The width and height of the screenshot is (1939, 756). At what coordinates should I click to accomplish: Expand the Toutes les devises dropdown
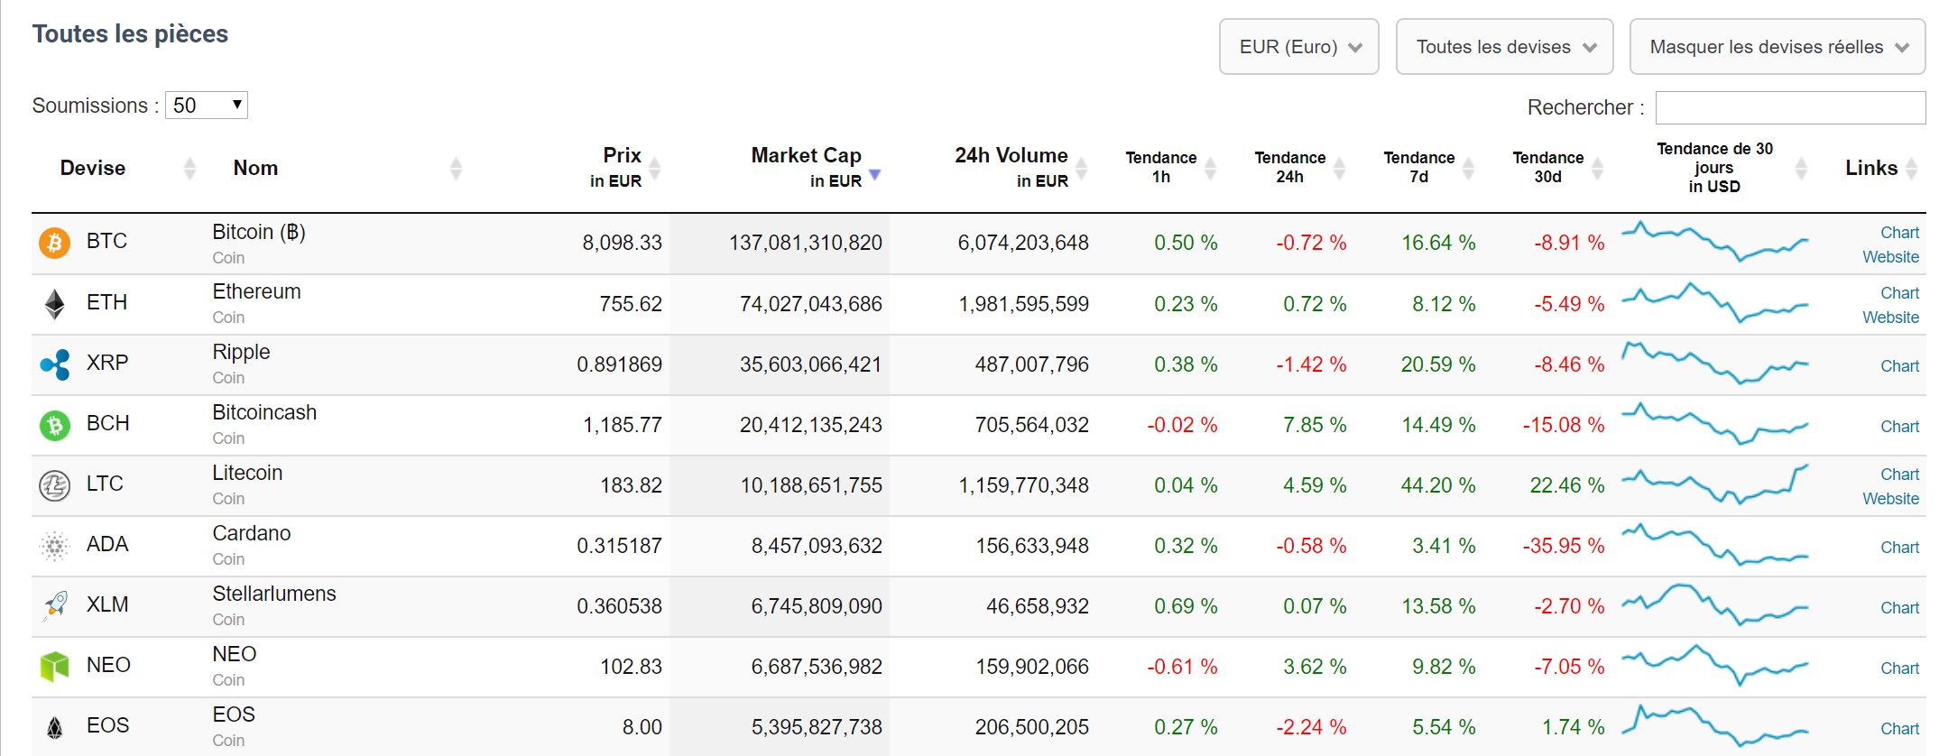[x=1504, y=47]
